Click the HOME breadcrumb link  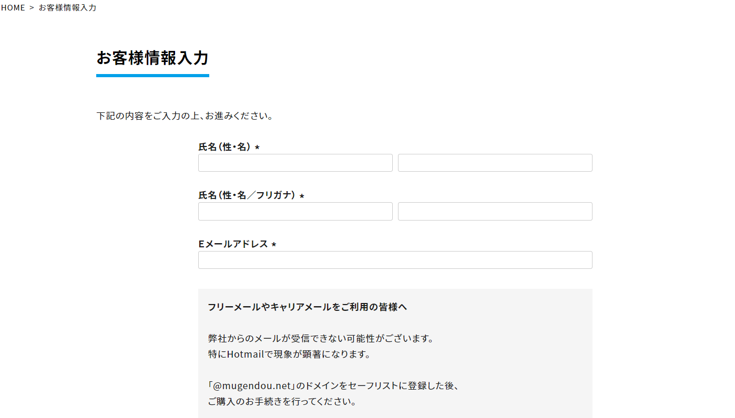[x=13, y=8]
